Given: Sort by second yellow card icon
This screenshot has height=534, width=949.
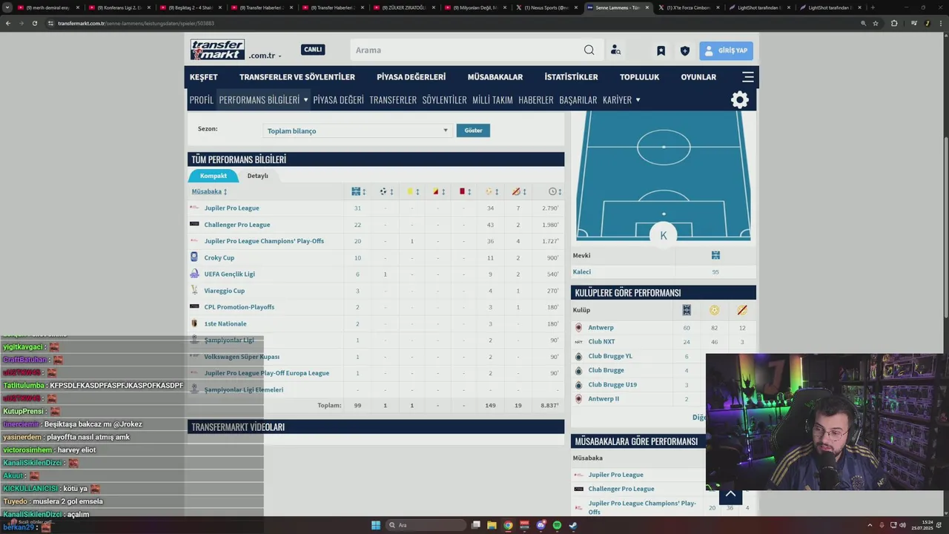Looking at the screenshot, I should coord(436,191).
